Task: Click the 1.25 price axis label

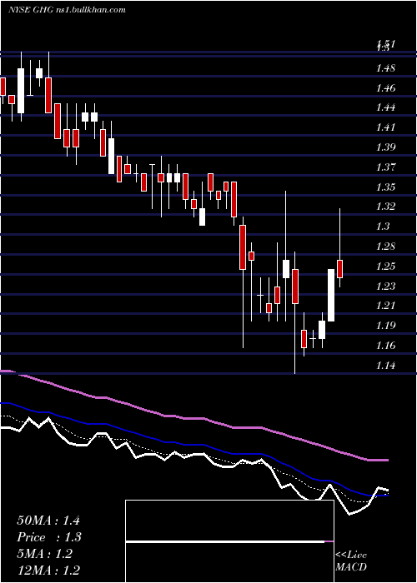Action: pos(385,267)
